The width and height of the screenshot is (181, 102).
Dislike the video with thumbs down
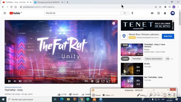[x=70, y=94]
